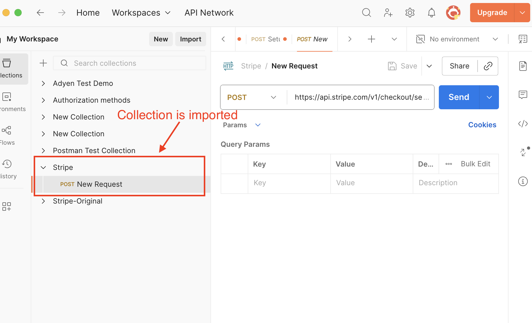Open the user avatar menu

tap(453, 13)
